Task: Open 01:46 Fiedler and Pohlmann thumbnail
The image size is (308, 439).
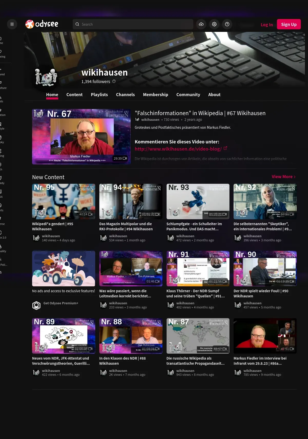Action: (131, 269)
